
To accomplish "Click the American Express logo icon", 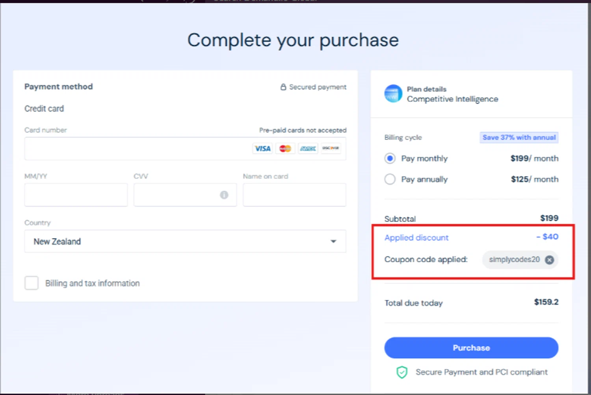I will click(x=308, y=149).
